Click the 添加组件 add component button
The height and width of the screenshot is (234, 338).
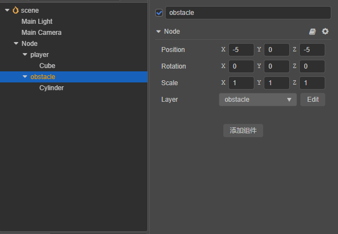pyautogui.click(x=243, y=131)
